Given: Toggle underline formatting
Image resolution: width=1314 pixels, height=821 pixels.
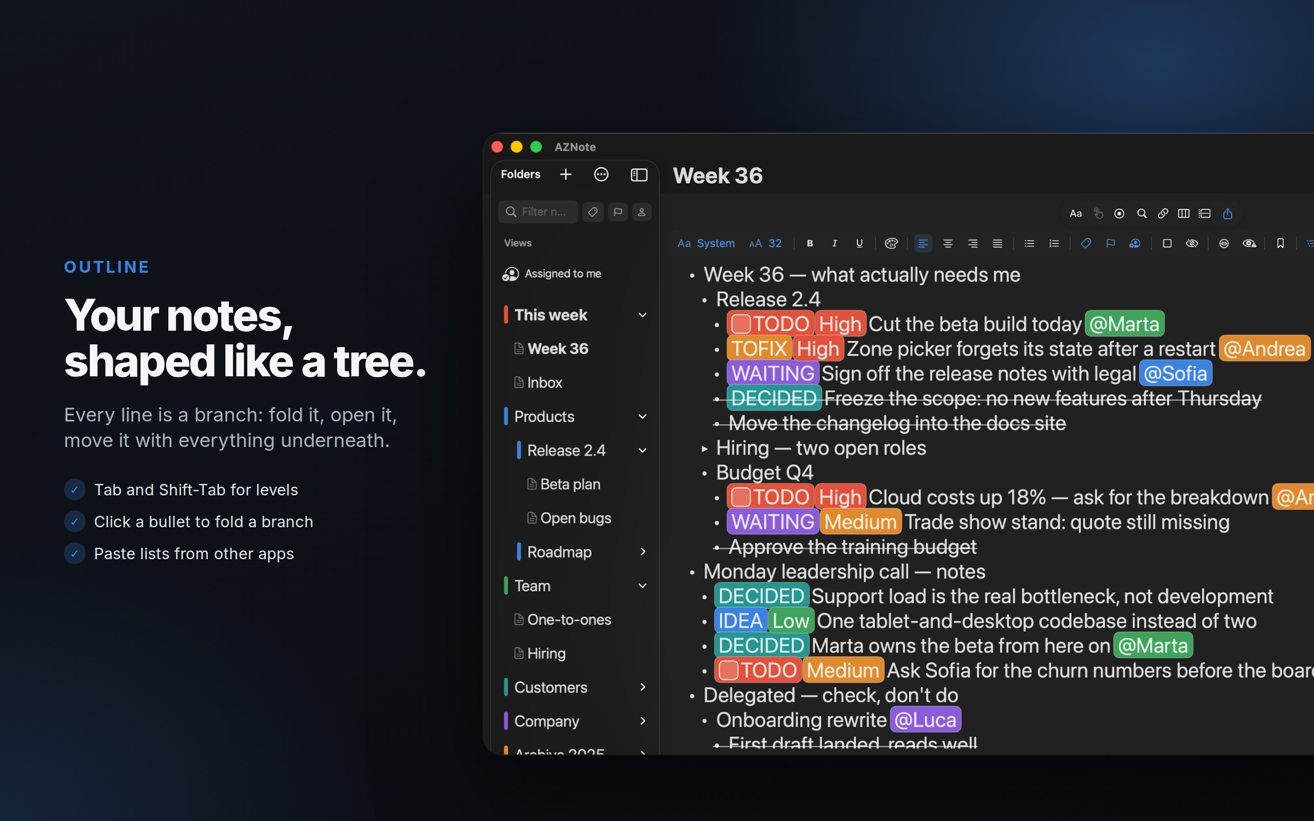Looking at the screenshot, I should [x=859, y=243].
